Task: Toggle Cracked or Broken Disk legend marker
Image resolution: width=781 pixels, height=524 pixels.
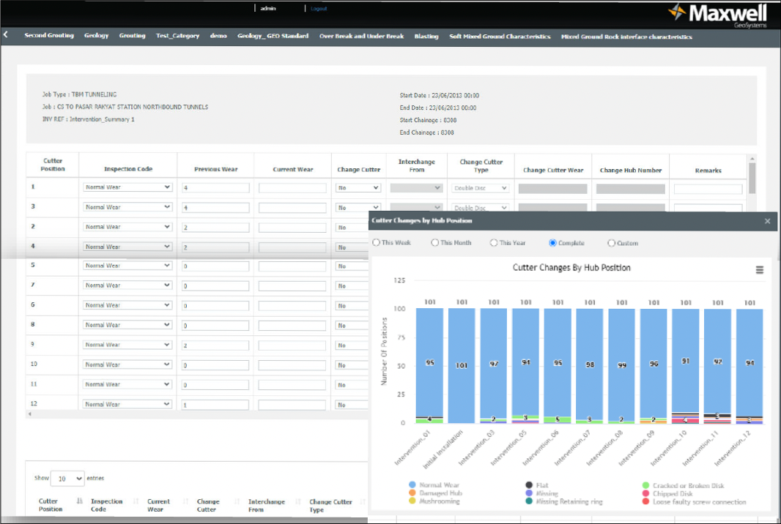Action: click(x=645, y=485)
